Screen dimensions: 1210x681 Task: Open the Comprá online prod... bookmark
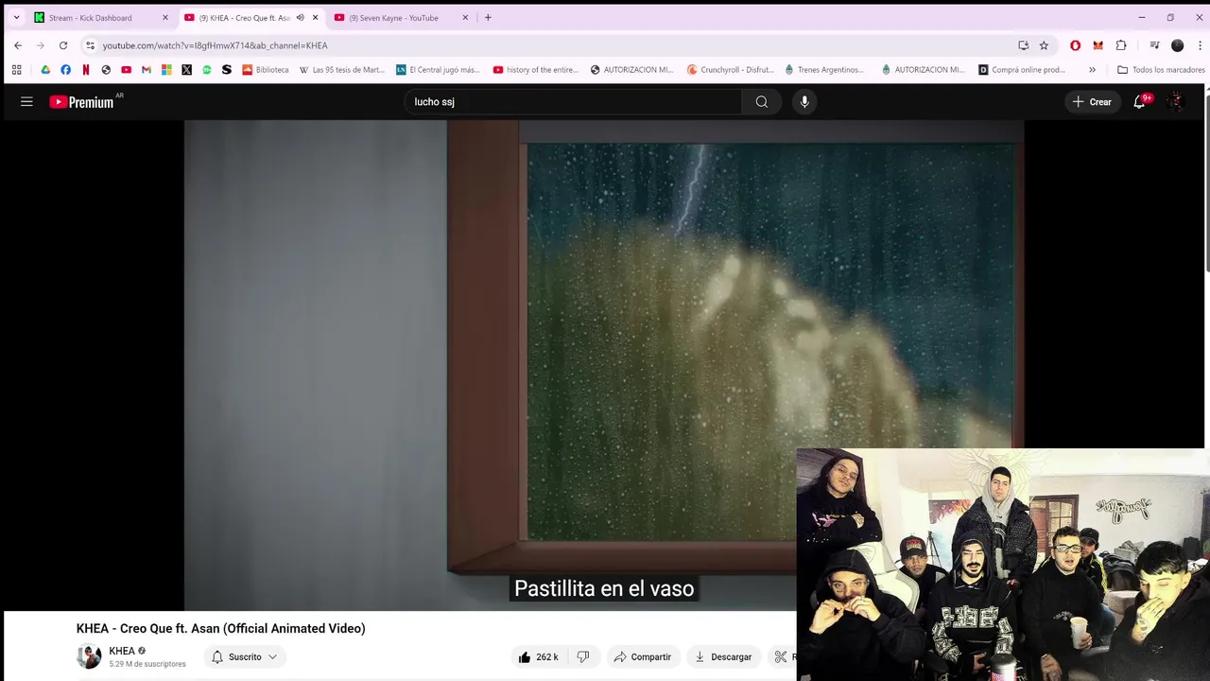1022,70
